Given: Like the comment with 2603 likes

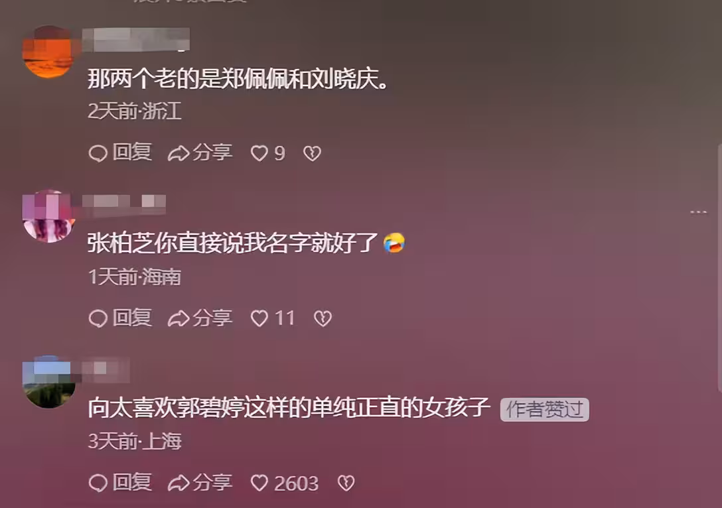Looking at the screenshot, I should click(x=285, y=483).
